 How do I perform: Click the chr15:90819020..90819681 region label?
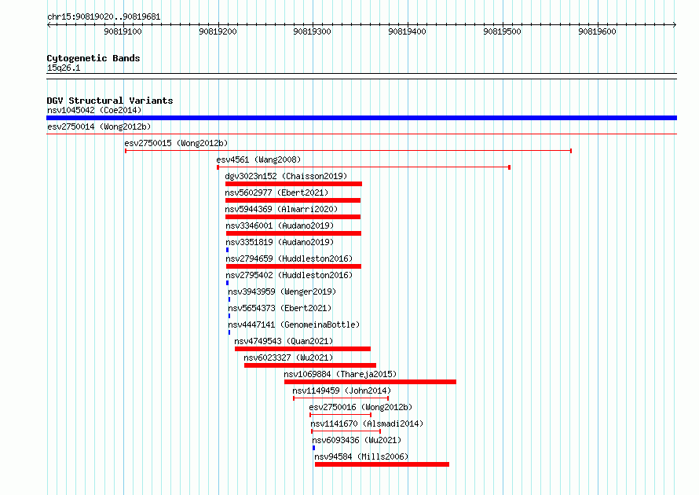pos(104,16)
